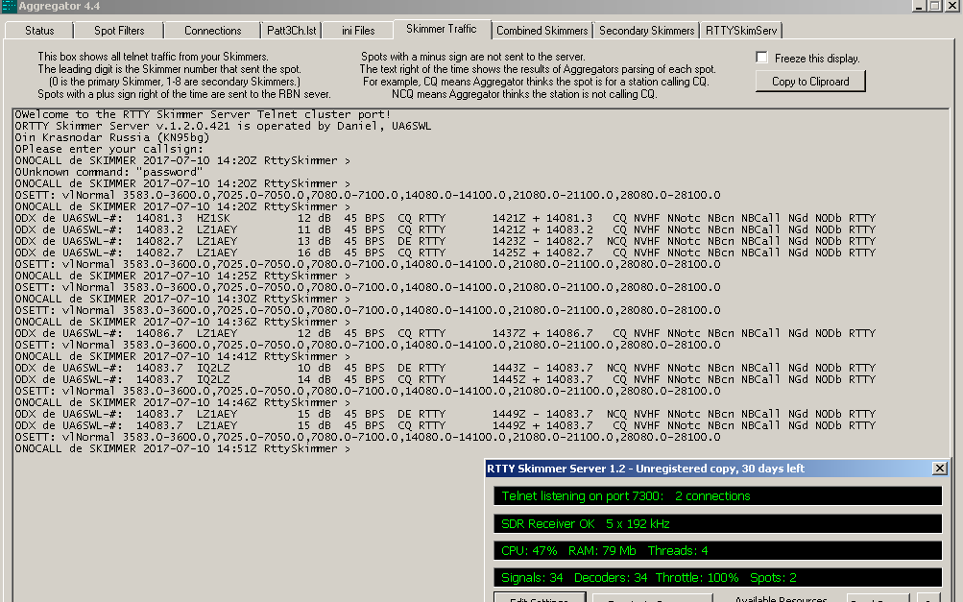Viewport: 963px width, 602px height.
Task: Click the Please enter your callsign line
Action: (108, 149)
